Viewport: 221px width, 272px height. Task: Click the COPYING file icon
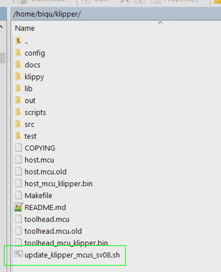pyautogui.click(x=18, y=148)
